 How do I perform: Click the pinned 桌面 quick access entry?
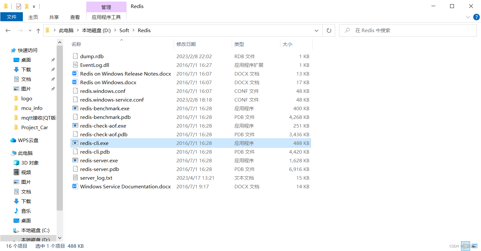tap(26, 60)
